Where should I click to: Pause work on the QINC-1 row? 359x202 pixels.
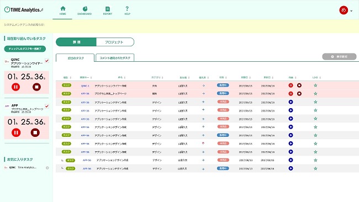pos(291,86)
